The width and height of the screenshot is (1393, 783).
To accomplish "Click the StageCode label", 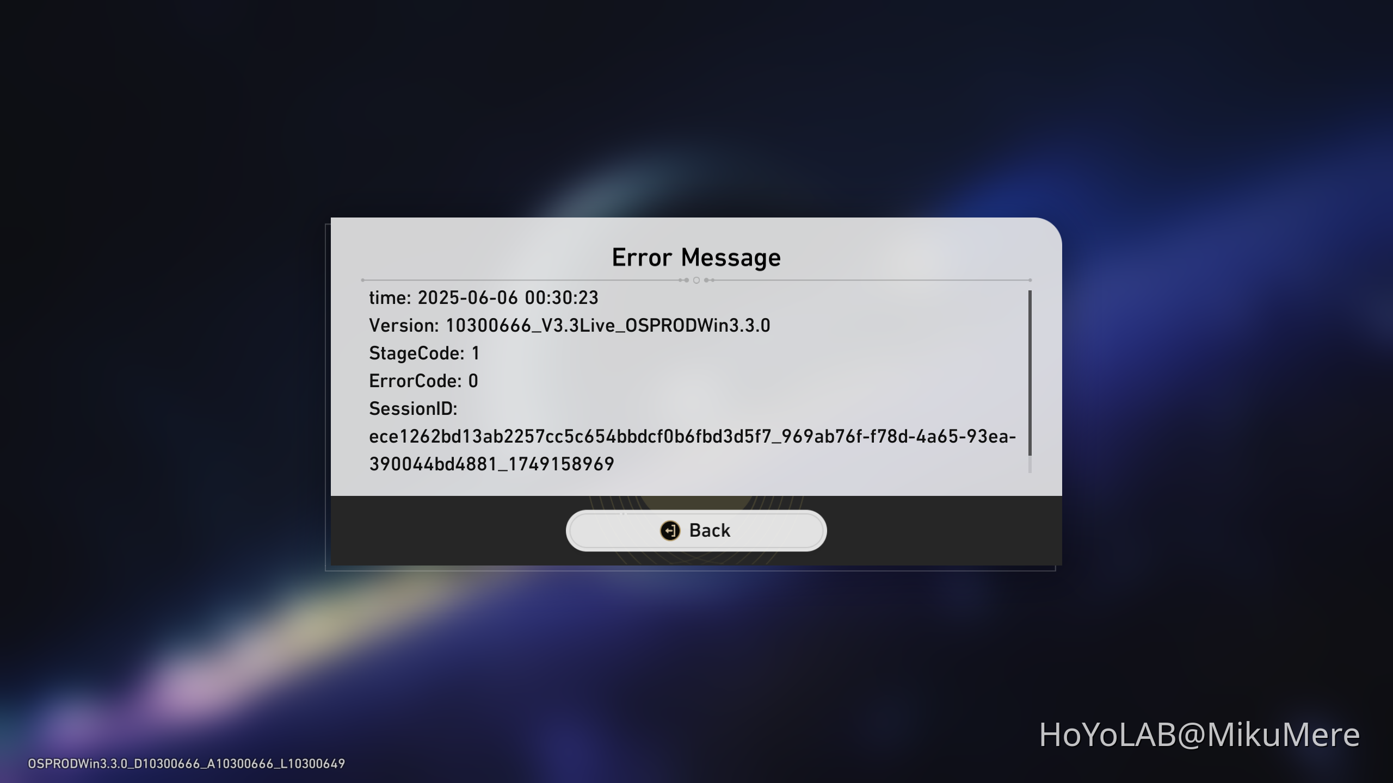I will point(416,353).
